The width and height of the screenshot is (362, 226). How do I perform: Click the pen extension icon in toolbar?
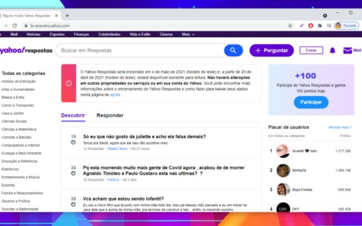(x=301, y=25)
